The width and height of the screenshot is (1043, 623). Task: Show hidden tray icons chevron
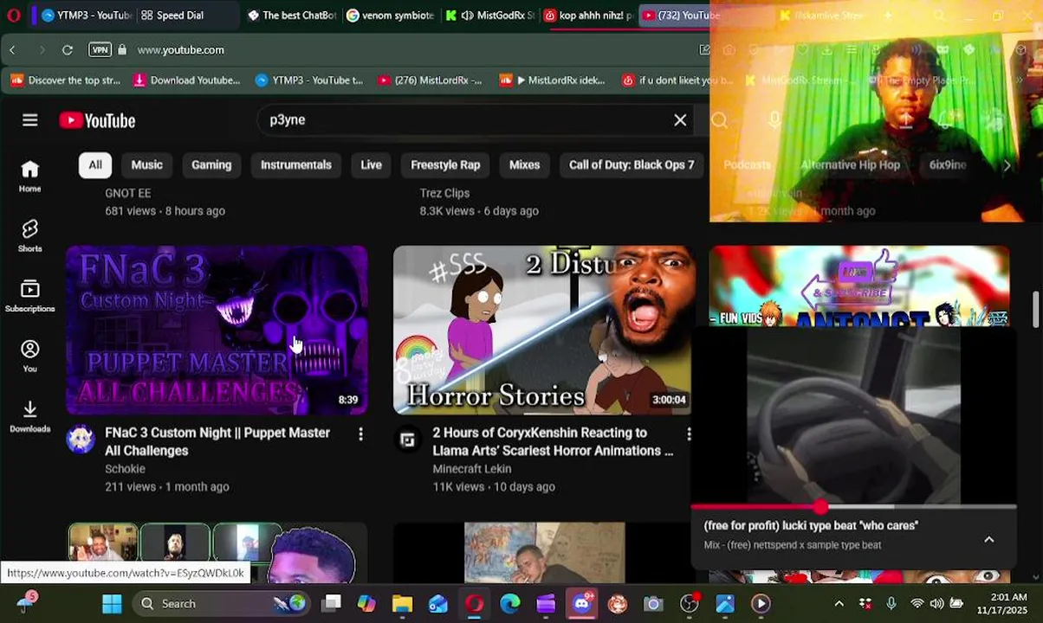pos(839,603)
